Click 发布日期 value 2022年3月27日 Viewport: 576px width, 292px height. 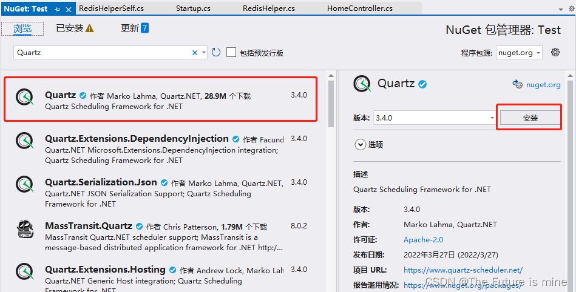pos(451,254)
